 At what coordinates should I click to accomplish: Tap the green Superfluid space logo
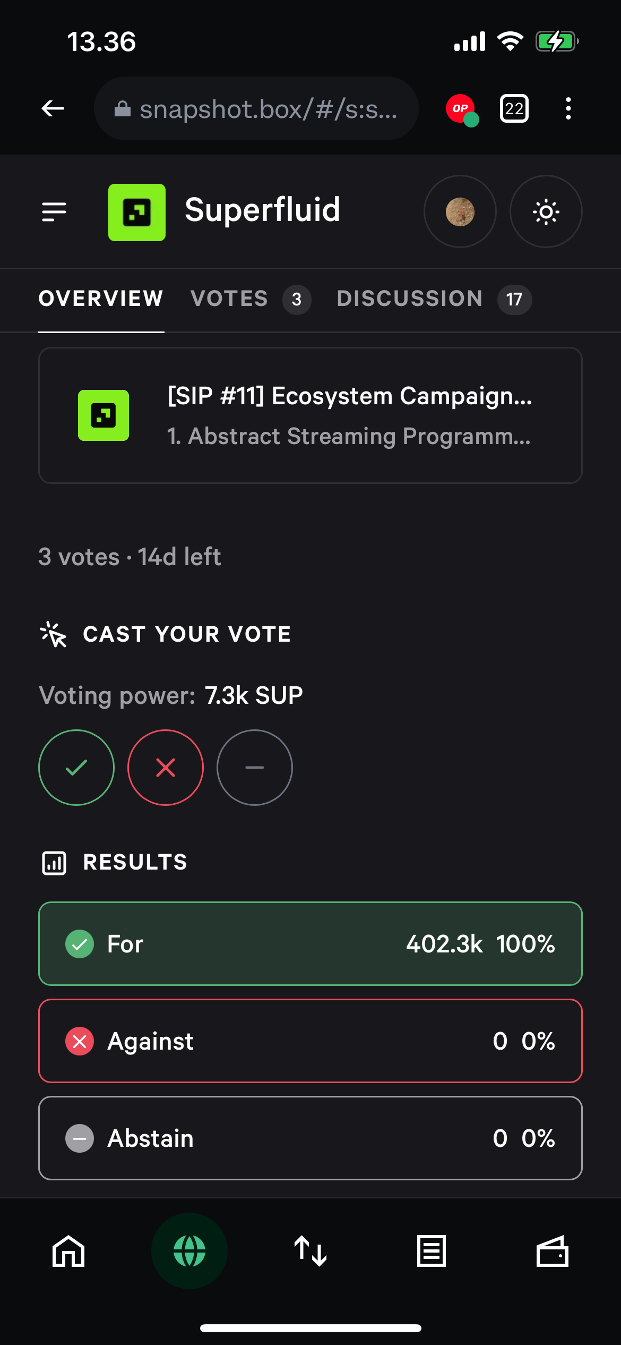click(x=137, y=212)
